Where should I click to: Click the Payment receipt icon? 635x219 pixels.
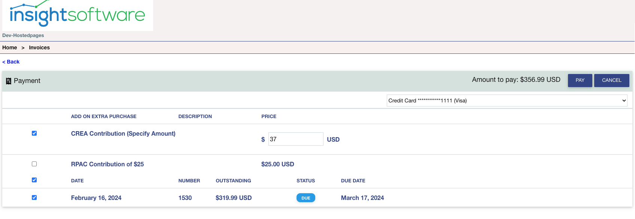click(9, 81)
